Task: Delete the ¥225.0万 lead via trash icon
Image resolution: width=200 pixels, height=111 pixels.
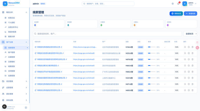Action: (192, 53)
